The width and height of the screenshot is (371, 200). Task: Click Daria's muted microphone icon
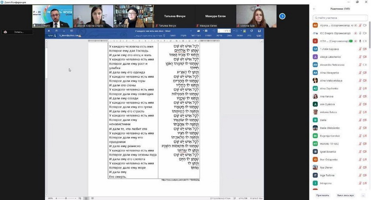(x=360, y=120)
